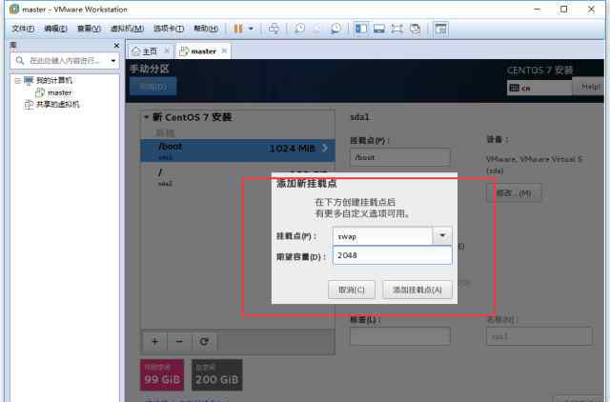
Task: Click the cn keyboard layout selector
Action: pyautogui.click(x=539, y=88)
